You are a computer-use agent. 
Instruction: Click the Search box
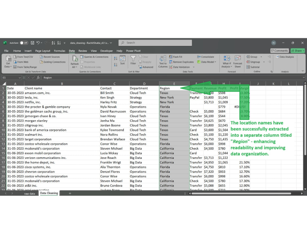click(x=155, y=43)
